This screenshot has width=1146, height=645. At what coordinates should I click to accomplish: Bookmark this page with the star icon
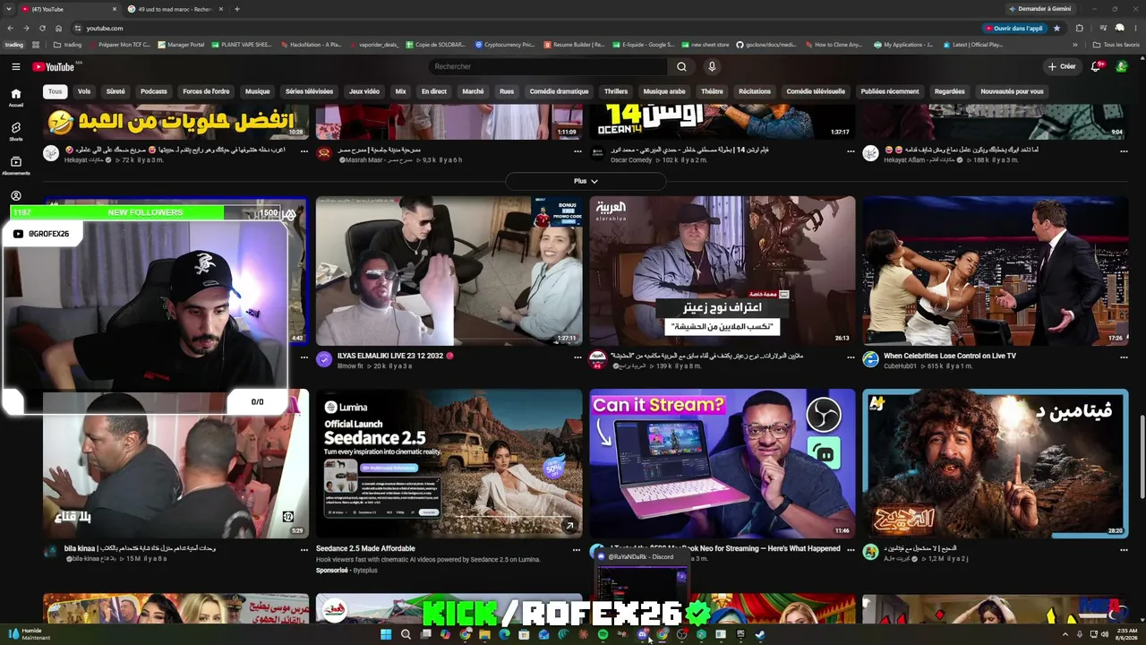(1056, 28)
